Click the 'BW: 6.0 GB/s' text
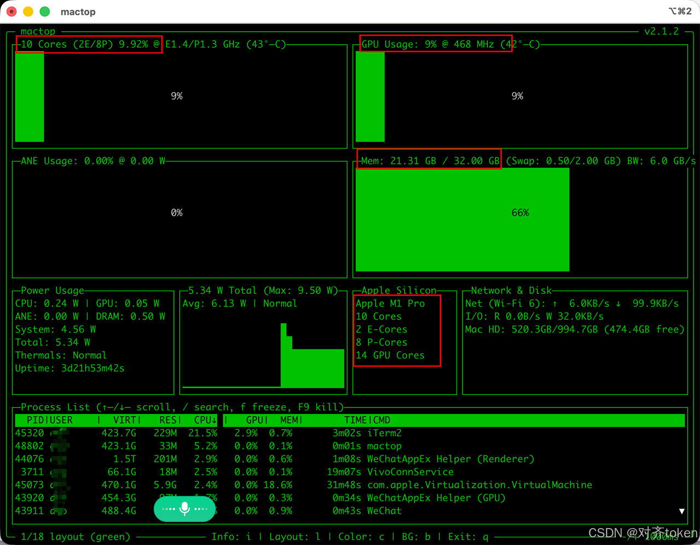The height and width of the screenshot is (545, 700). pos(662,161)
